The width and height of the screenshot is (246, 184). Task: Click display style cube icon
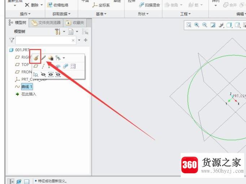[229, 25]
